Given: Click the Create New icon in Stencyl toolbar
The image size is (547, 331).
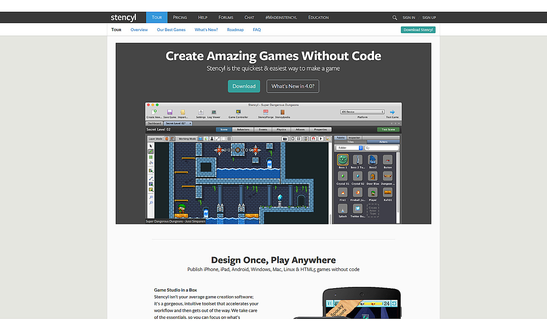Looking at the screenshot, I should click(154, 112).
